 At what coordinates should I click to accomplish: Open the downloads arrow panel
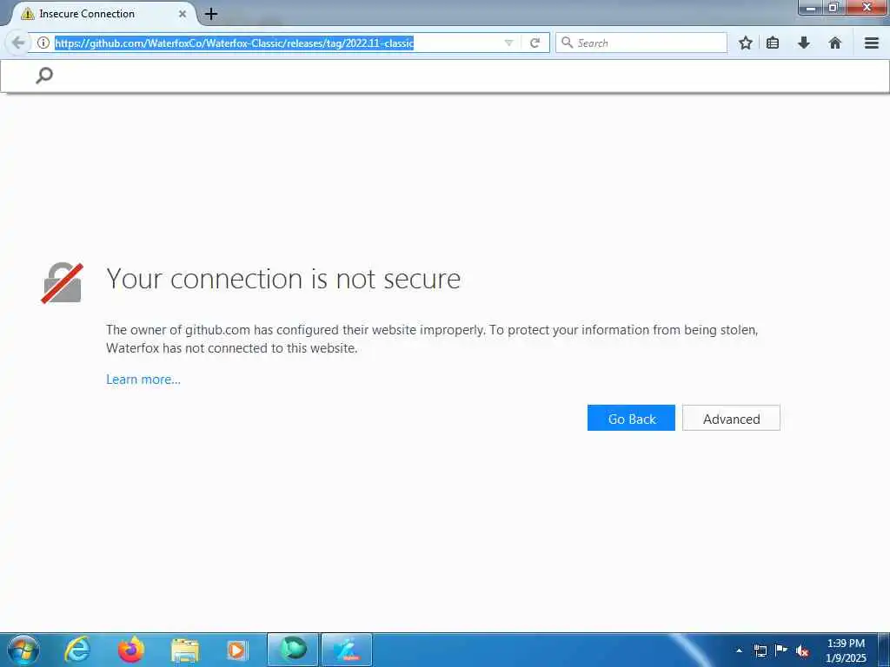coord(804,43)
